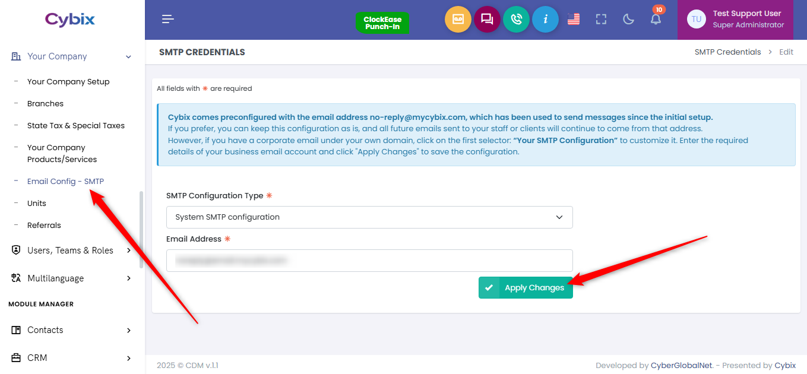Apply Changes to SMTP credentials
The width and height of the screenshot is (807, 374).
526,288
